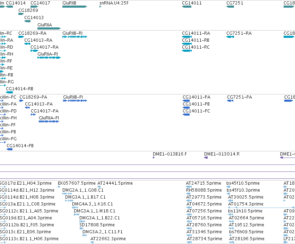Click the AT01754.3prime long EST line

(x=261, y=208)
